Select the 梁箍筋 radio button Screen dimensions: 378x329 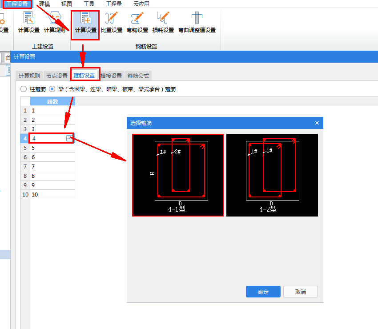tap(52, 89)
